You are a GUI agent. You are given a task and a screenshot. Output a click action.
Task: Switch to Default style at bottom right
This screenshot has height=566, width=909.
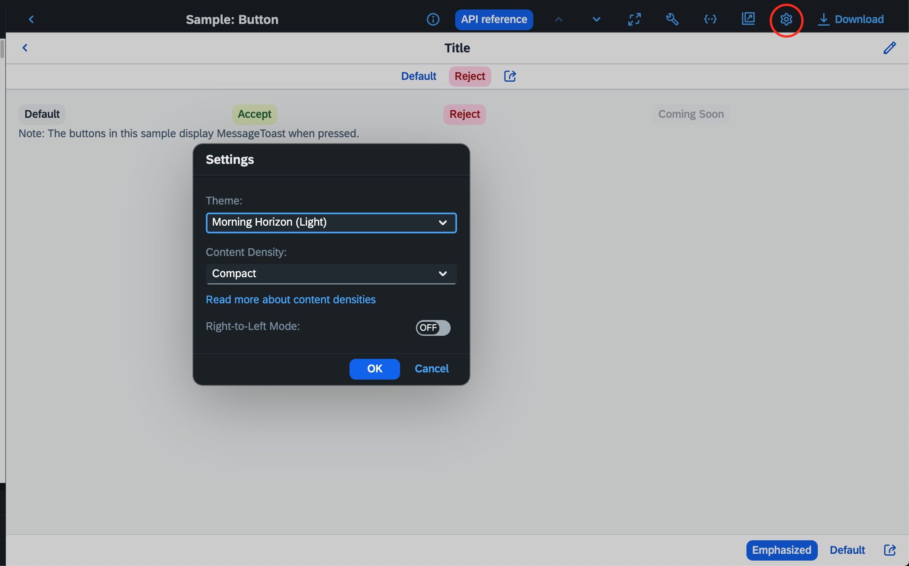click(x=847, y=550)
